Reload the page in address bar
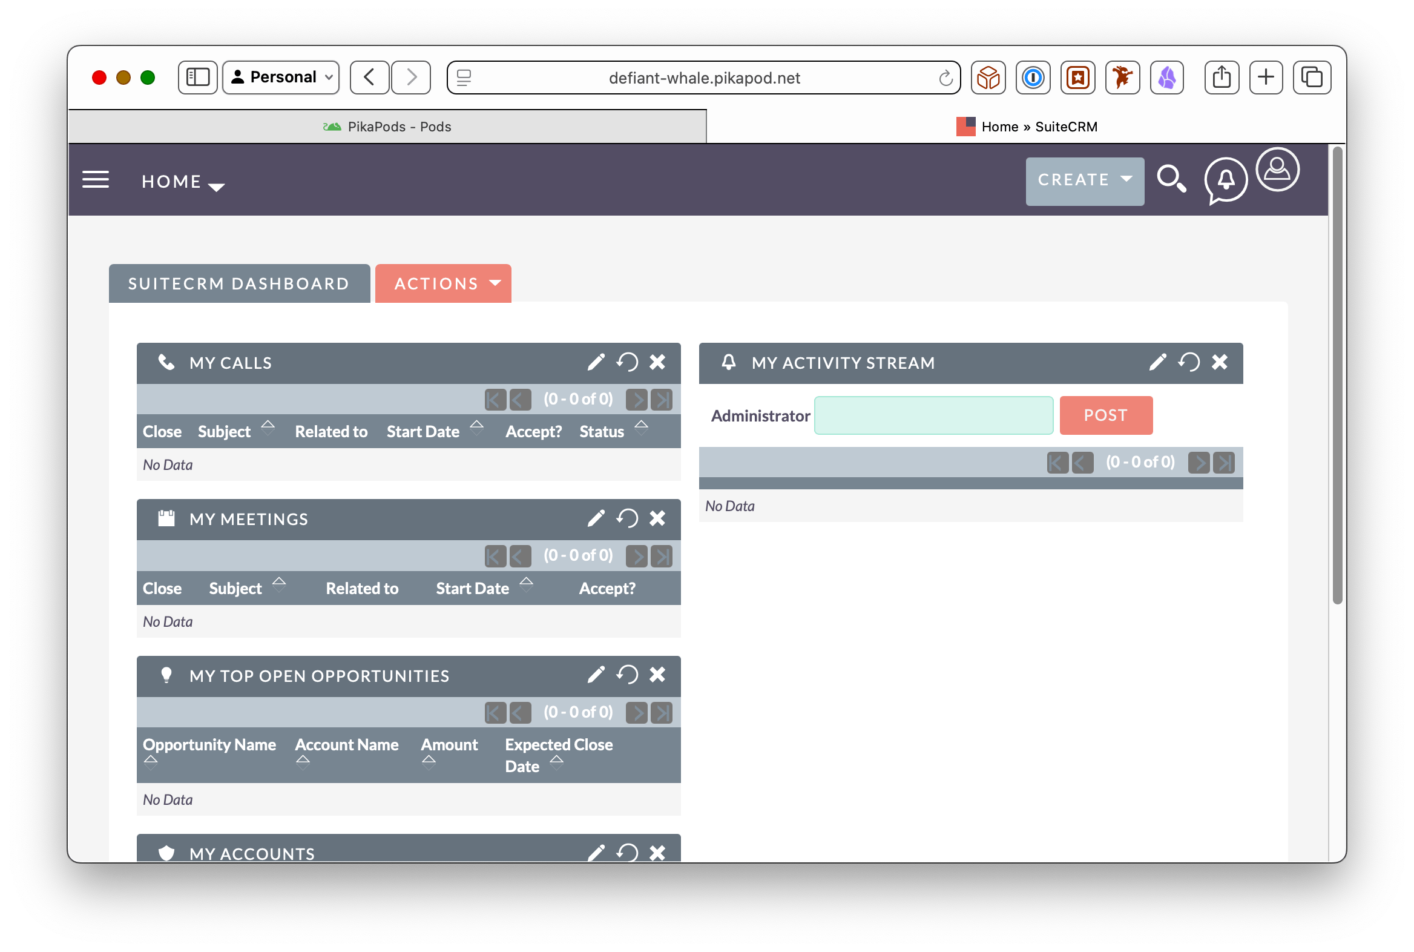Screen dimensions: 1414x952 (945, 78)
